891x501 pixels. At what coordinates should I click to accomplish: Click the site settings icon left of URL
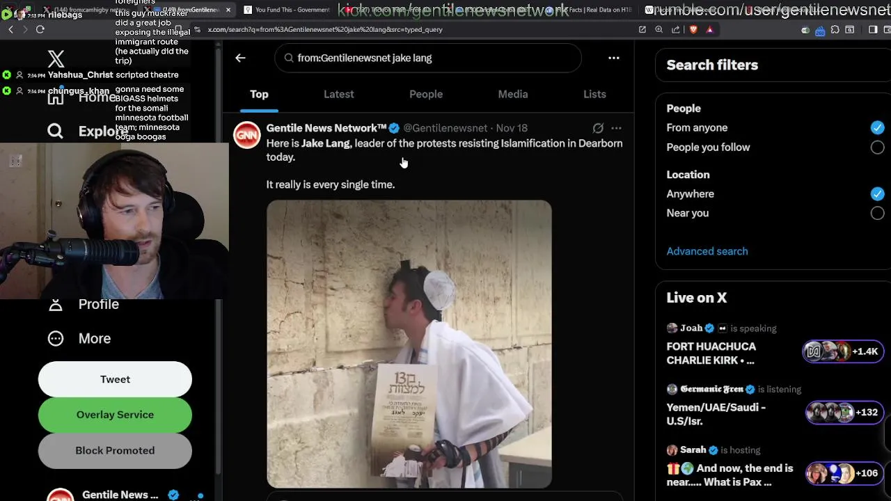[x=198, y=29]
